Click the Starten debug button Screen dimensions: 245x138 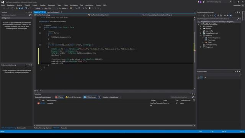point(63,8)
